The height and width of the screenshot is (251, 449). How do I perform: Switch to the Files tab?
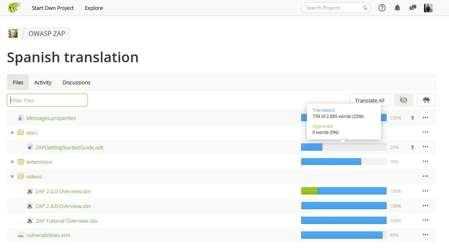(x=18, y=82)
